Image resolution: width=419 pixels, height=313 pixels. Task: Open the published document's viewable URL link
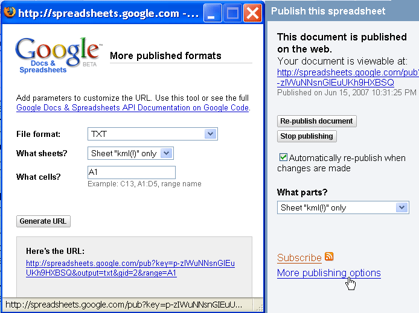pos(347,77)
